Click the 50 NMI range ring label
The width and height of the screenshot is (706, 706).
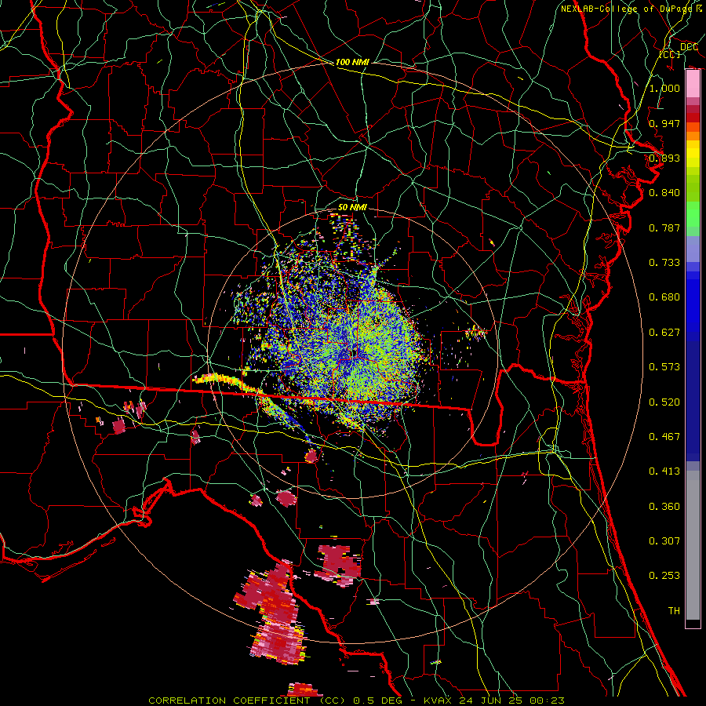pyautogui.click(x=352, y=208)
